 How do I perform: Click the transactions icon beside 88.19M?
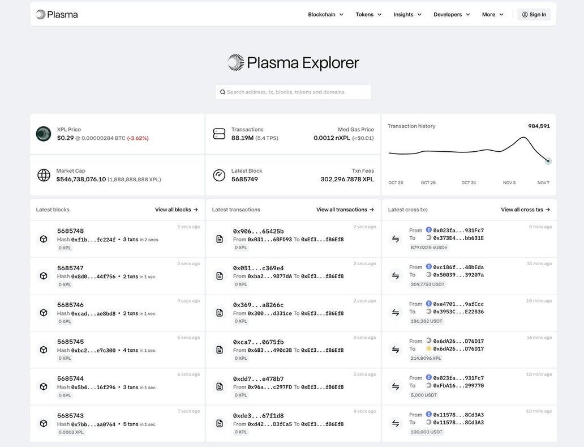219,134
